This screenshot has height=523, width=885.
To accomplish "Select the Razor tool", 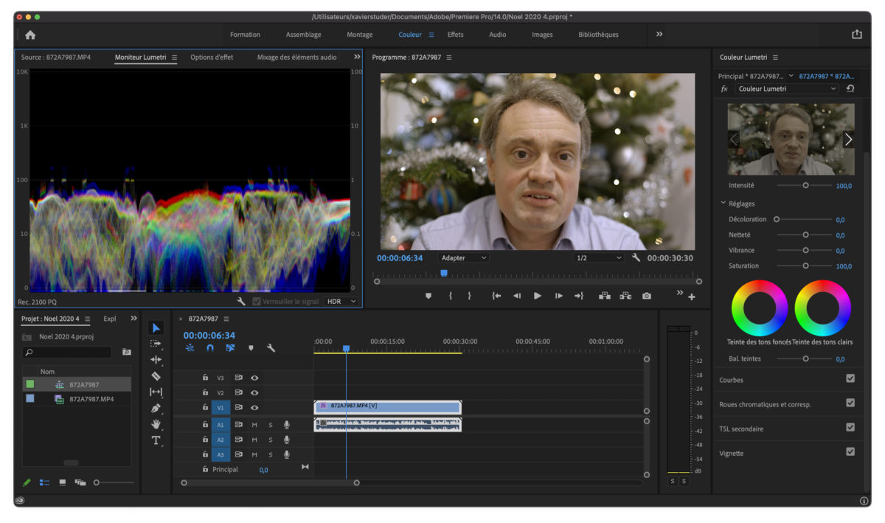I will [156, 376].
